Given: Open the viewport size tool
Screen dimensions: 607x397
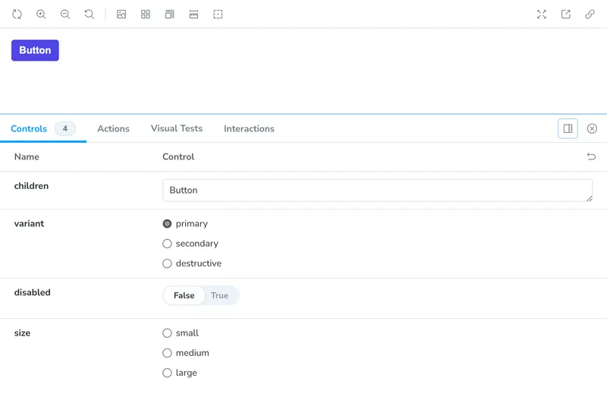Looking at the screenshot, I should [x=170, y=14].
